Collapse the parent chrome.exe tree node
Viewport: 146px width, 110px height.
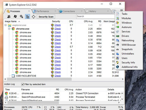[9, 29]
